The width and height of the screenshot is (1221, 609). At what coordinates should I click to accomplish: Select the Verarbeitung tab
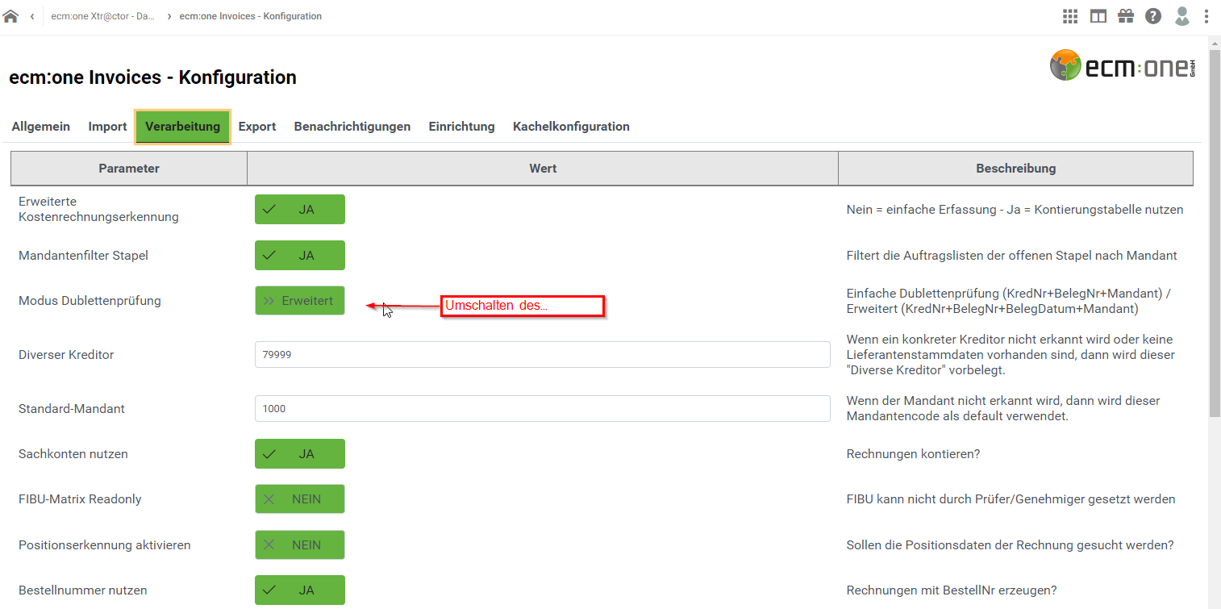183,127
